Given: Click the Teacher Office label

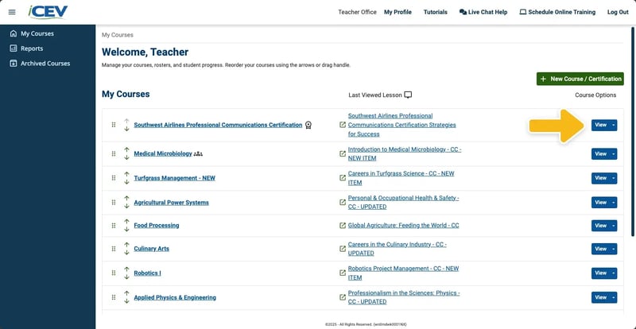Looking at the screenshot, I should point(357,12).
